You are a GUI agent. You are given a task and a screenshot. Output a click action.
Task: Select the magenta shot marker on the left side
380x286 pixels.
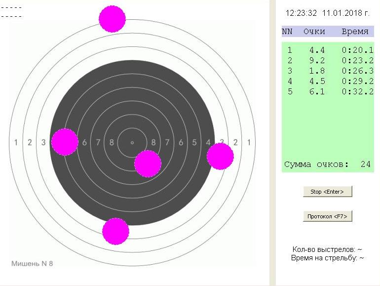point(65,142)
